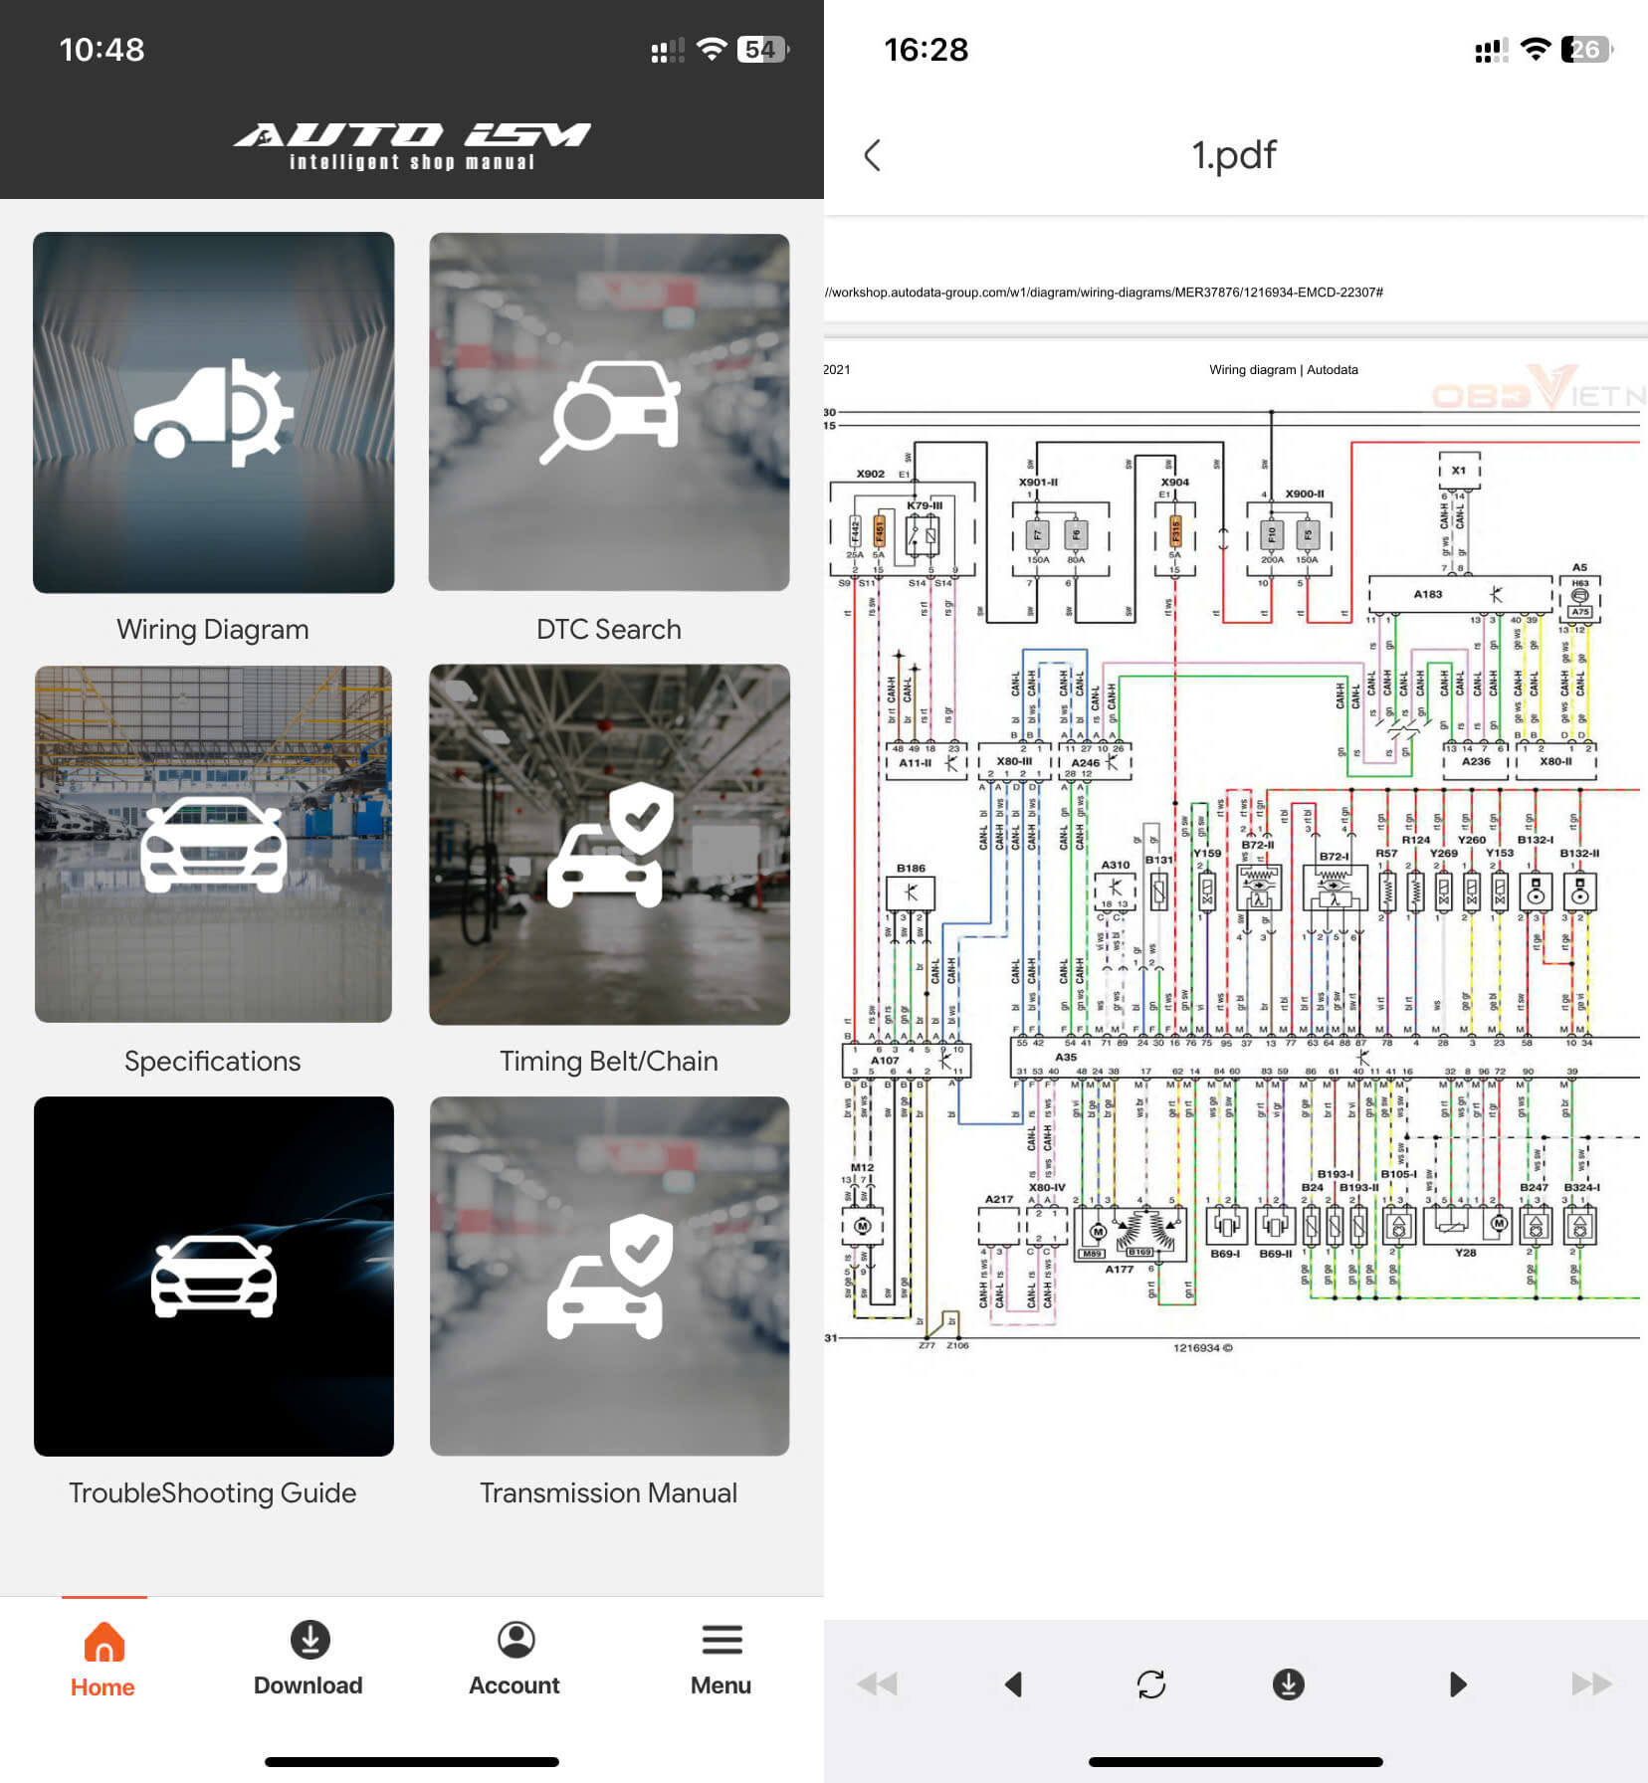
Task: Go to the next PDF page
Action: [1456, 1684]
